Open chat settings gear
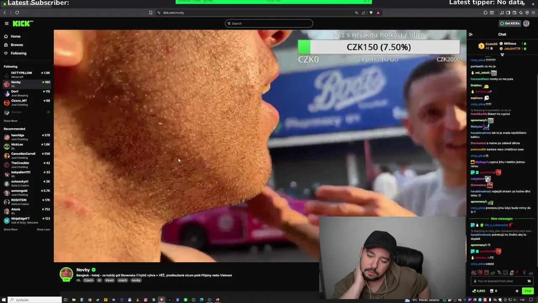Image resolution: width=538 pixels, height=303 pixels. click(517, 291)
